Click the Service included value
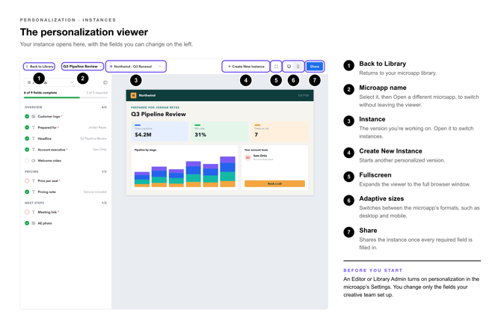This screenshot has height=322, width=501. click(95, 192)
